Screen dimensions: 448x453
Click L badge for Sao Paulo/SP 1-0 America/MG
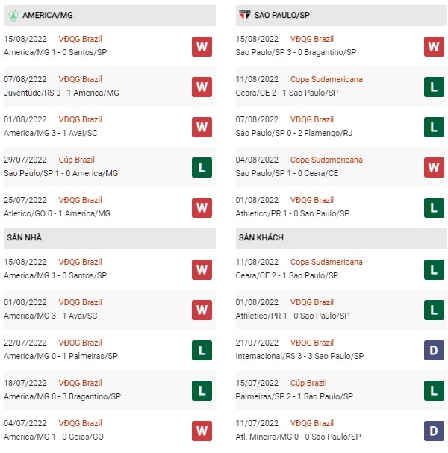pyautogui.click(x=202, y=168)
